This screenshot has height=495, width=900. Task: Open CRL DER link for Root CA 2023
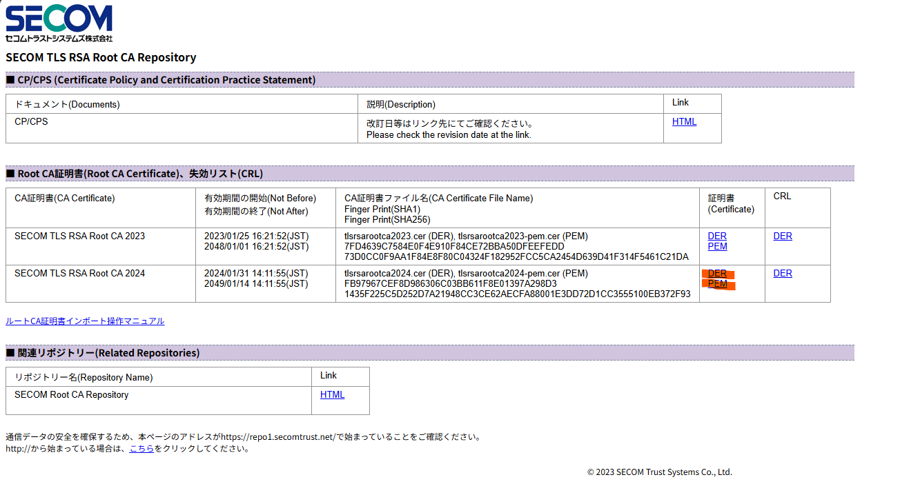pyautogui.click(x=783, y=236)
